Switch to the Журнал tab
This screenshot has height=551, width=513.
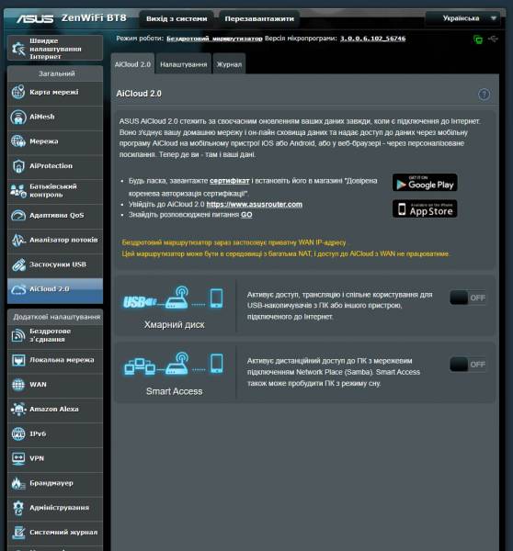(x=229, y=64)
